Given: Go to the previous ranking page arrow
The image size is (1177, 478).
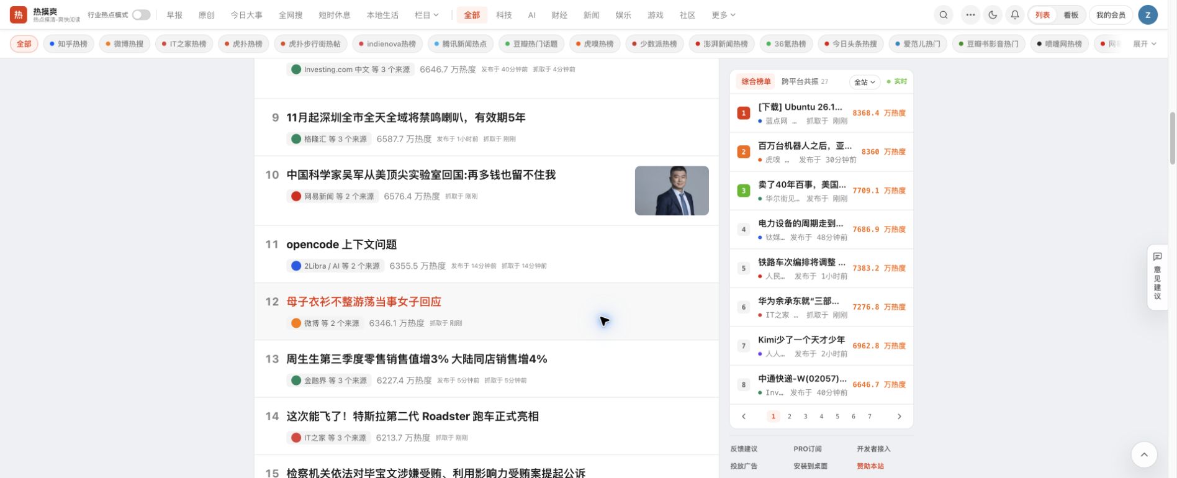Looking at the screenshot, I should pos(744,417).
